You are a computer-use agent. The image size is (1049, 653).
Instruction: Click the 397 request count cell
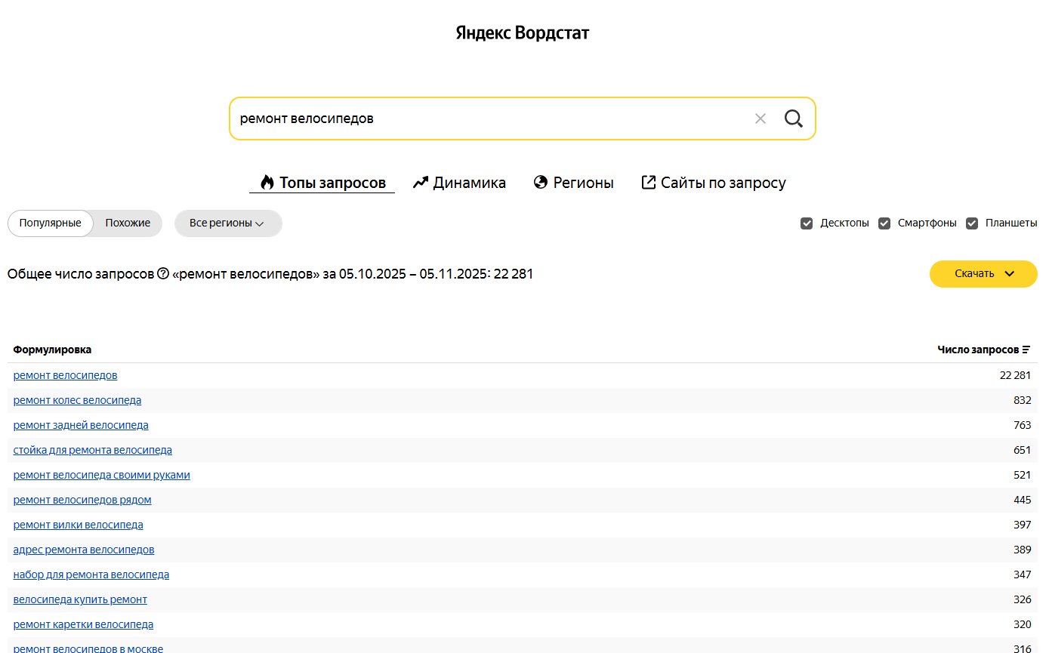click(1023, 525)
